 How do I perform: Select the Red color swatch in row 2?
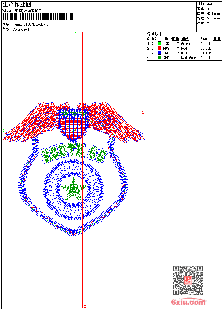(160, 48)
